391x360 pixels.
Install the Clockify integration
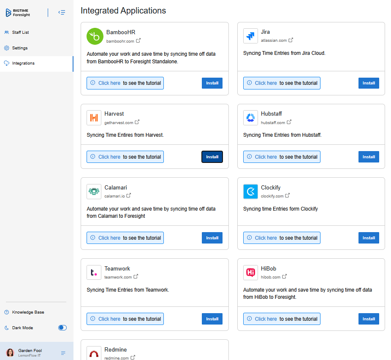369,238
